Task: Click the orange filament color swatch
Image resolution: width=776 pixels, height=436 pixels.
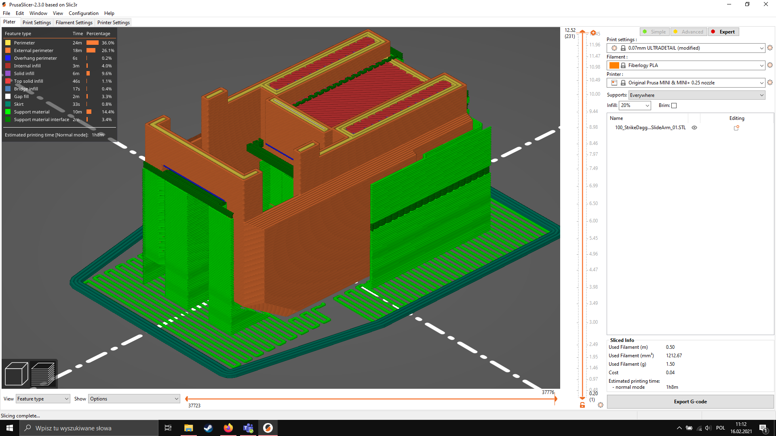Action: click(x=614, y=65)
